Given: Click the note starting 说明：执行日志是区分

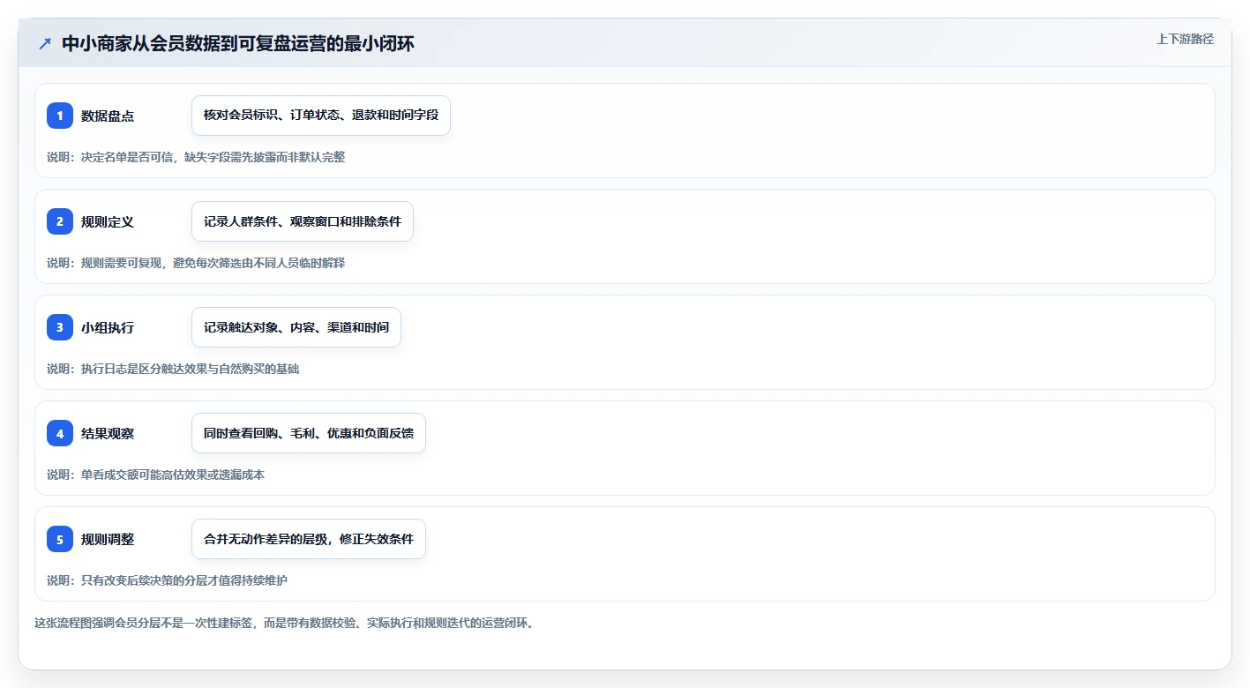Looking at the screenshot, I should click(x=173, y=369).
